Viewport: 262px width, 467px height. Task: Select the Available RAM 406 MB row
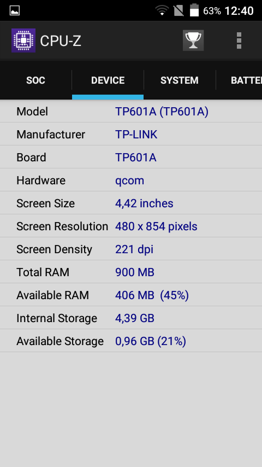pyautogui.click(x=131, y=295)
